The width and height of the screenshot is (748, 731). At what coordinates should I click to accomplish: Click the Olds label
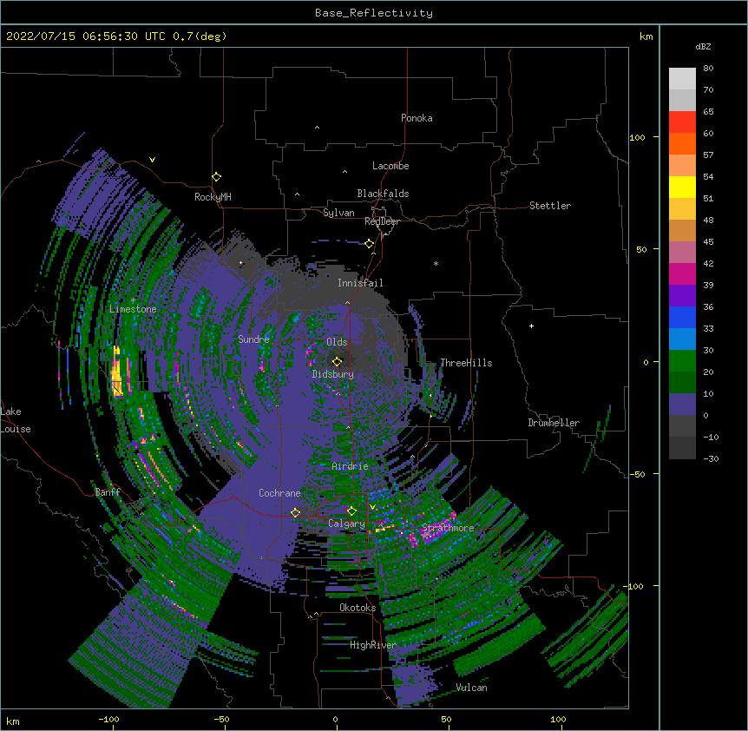tap(337, 342)
